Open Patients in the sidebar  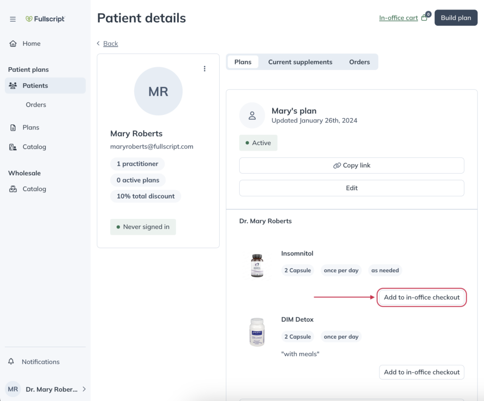(x=45, y=86)
